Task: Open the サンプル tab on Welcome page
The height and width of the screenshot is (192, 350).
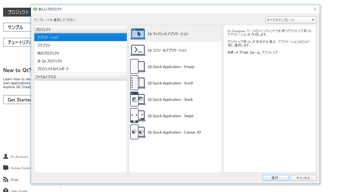Action: click(x=17, y=27)
